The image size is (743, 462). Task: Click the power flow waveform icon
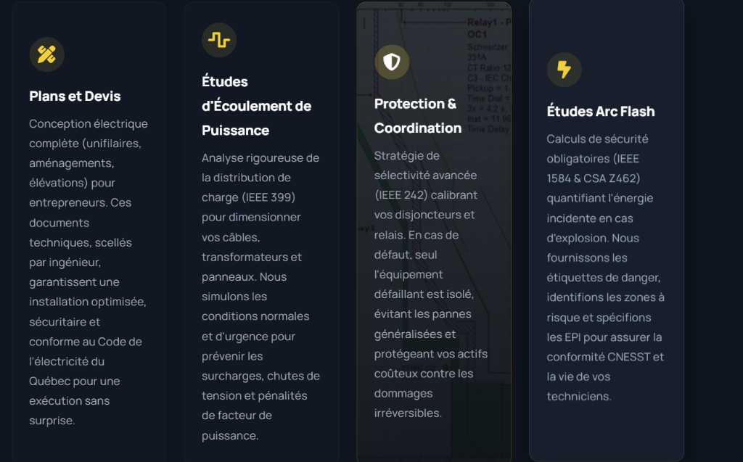tap(219, 40)
